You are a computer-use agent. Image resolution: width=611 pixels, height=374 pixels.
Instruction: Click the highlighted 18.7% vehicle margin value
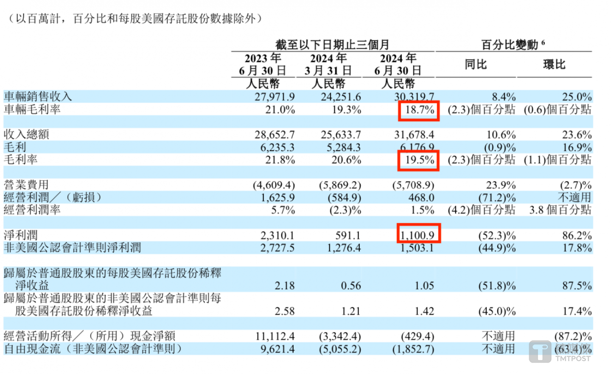coord(418,109)
